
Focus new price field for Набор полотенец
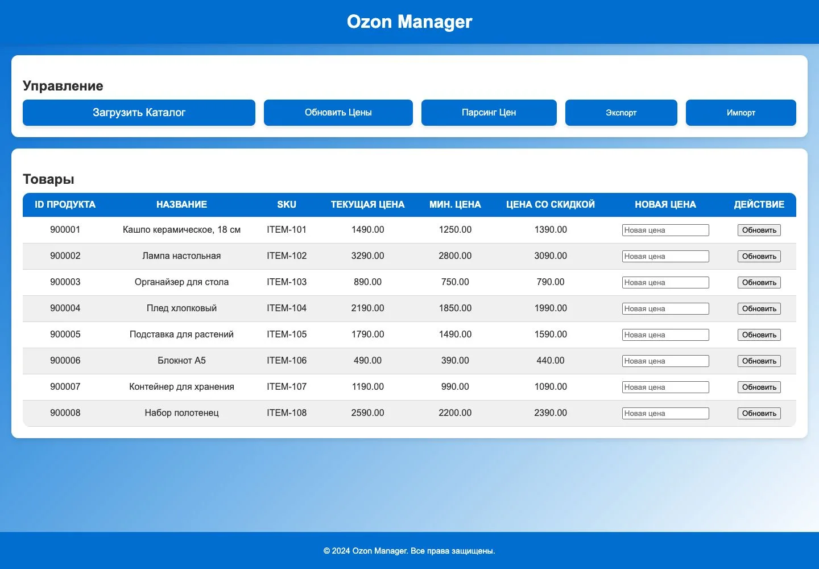tap(665, 413)
